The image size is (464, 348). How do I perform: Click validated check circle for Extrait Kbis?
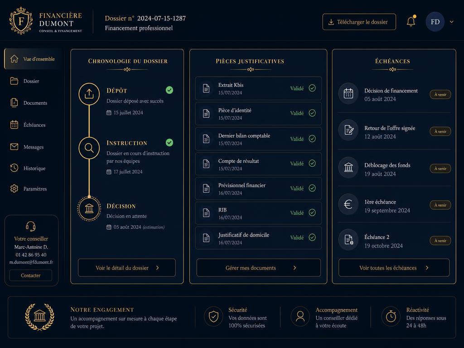tap(312, 88)
